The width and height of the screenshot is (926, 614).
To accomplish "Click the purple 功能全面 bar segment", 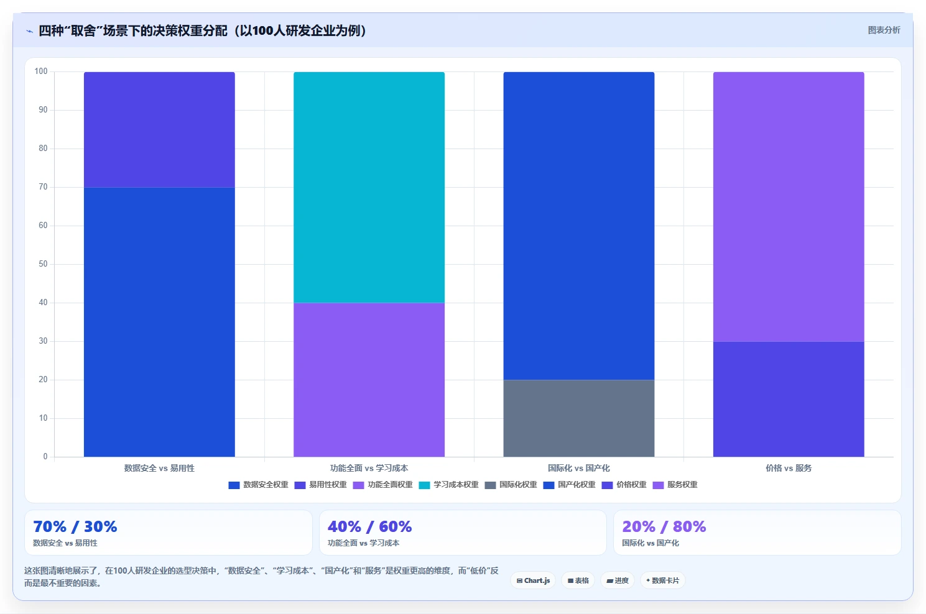I will tap(369, 380).
